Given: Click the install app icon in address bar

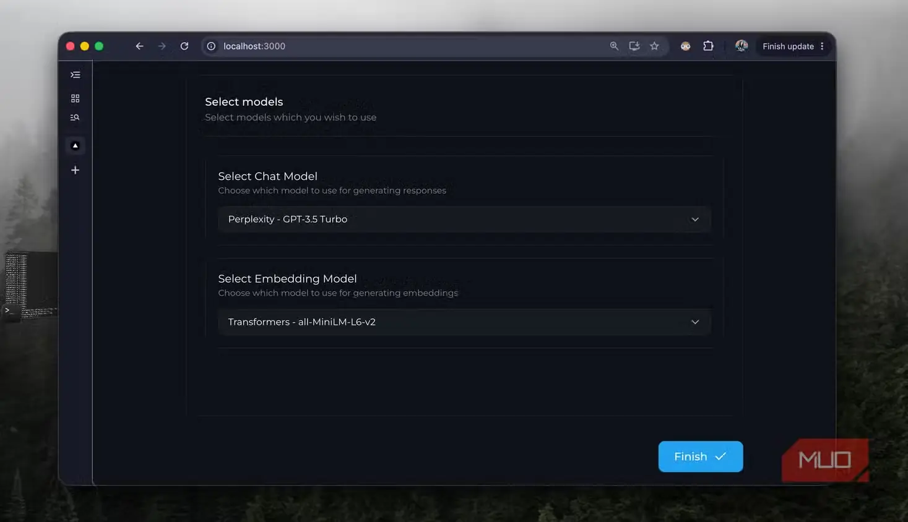Looking at the screenshot, I should click(x=634, y=46).
